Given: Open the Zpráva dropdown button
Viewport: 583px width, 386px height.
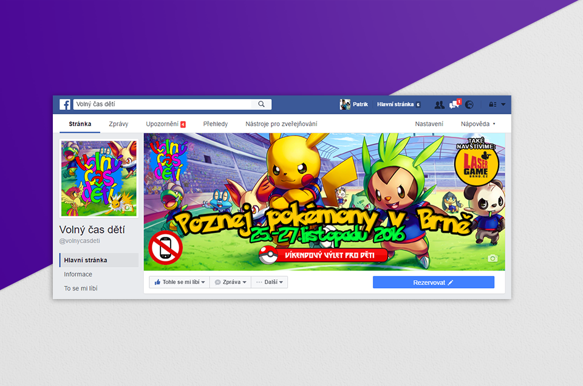Looking at the screenshot, I should pyautogui.click(x=231, y=282).
